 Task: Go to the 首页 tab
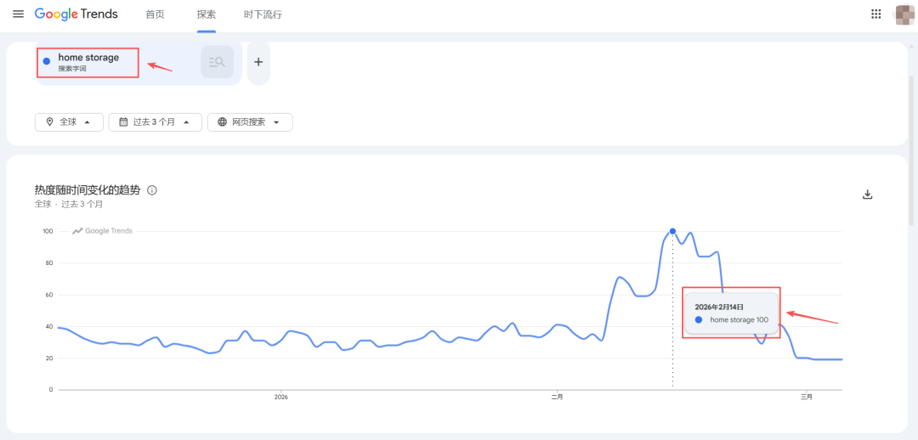click(x=155, y=14)
